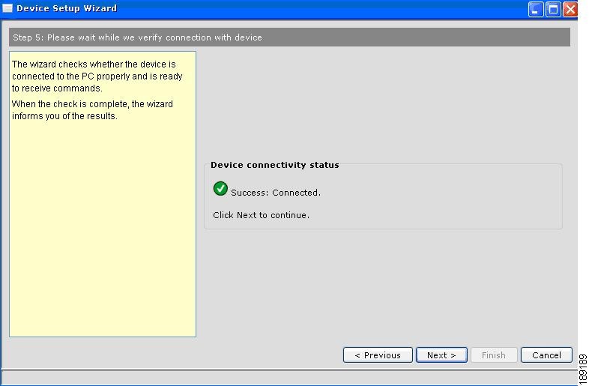Click the green success checkmark icon

(x=220, y=189)
